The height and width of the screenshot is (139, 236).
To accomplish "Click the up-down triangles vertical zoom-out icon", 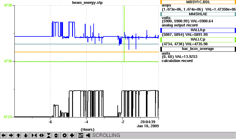I will tap(56, 135).
